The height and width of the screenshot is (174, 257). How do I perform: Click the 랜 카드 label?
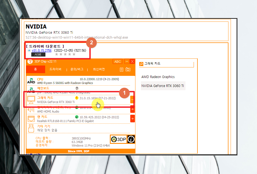coord(42,117)
